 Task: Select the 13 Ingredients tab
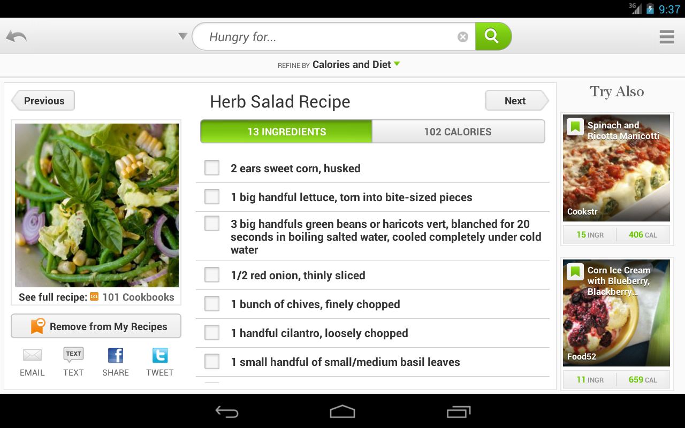point(286,131)
